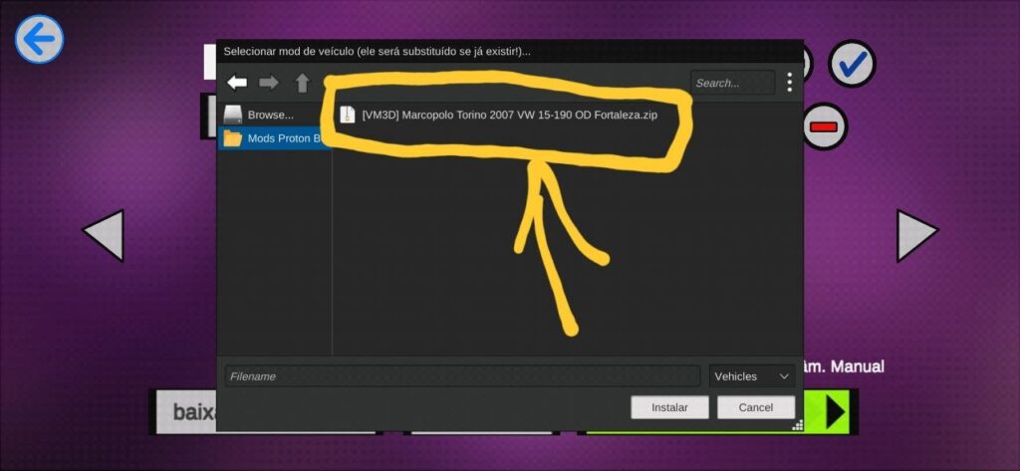The image size is (1020, 471).
Task: Focus the Filename text field
Action: coord(462,376)
